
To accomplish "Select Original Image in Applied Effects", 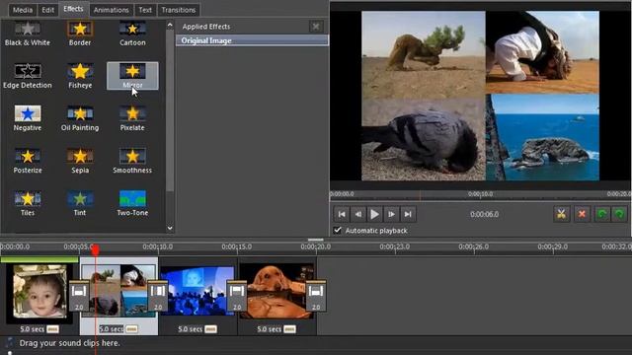I will tap(252, 40).
